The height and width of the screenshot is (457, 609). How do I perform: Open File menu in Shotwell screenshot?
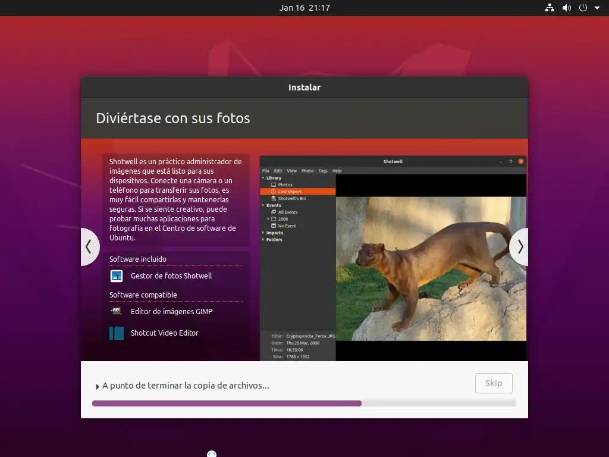266,171
